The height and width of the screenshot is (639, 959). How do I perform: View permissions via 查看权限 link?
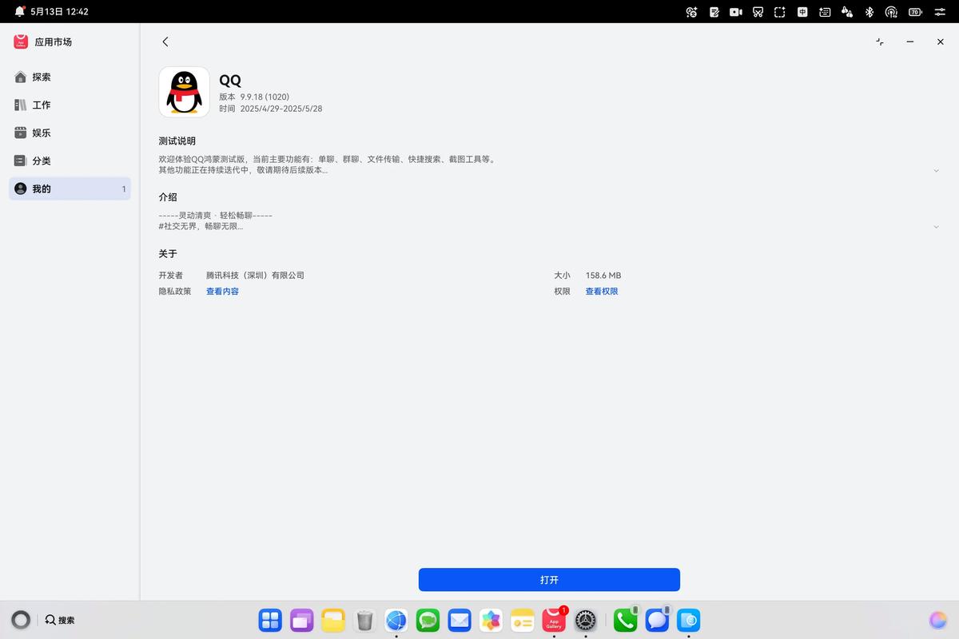click(602, 292)
